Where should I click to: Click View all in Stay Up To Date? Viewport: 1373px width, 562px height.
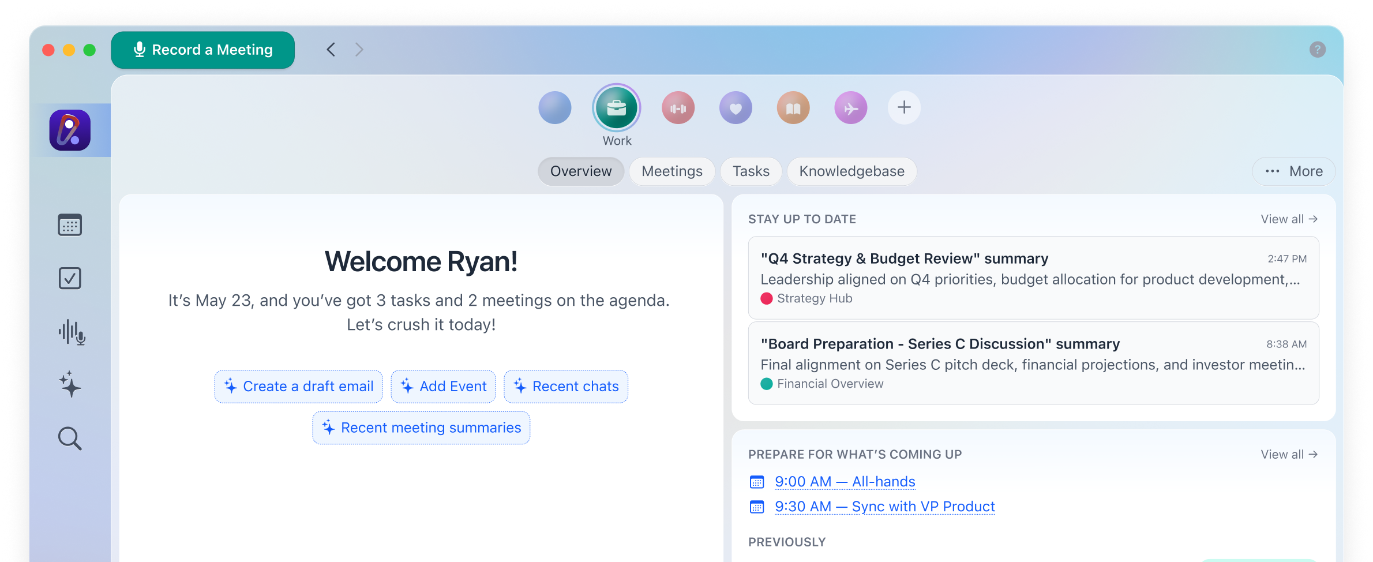point(1289,219)
